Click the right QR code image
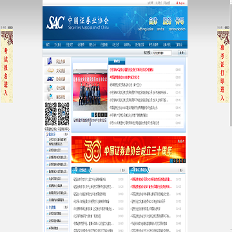 click(64, 114)
